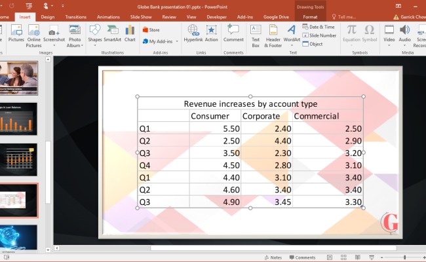This screenshot has width=426, height=262.
Task: Open the Transitions tab
Action: point(75,17)
